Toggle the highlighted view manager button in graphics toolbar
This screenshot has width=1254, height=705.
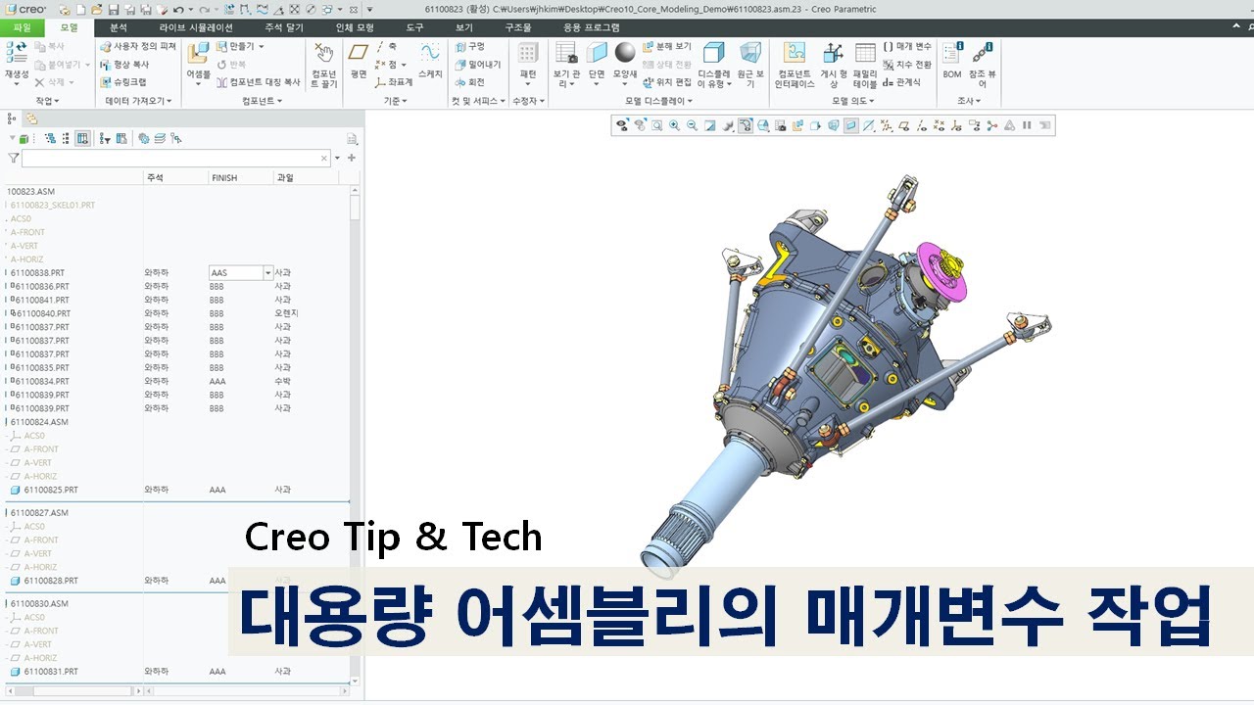(x=746, y=125)
